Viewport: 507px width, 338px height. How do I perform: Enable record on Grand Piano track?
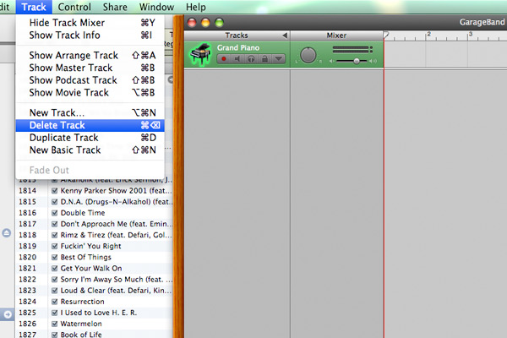coord(223,59)
